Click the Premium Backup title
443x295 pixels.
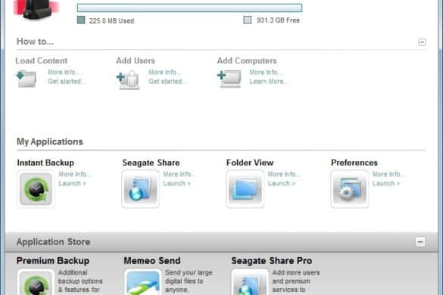[53, 261]
